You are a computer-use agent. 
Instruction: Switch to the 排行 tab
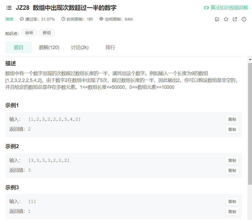click(x=111, y=47)
